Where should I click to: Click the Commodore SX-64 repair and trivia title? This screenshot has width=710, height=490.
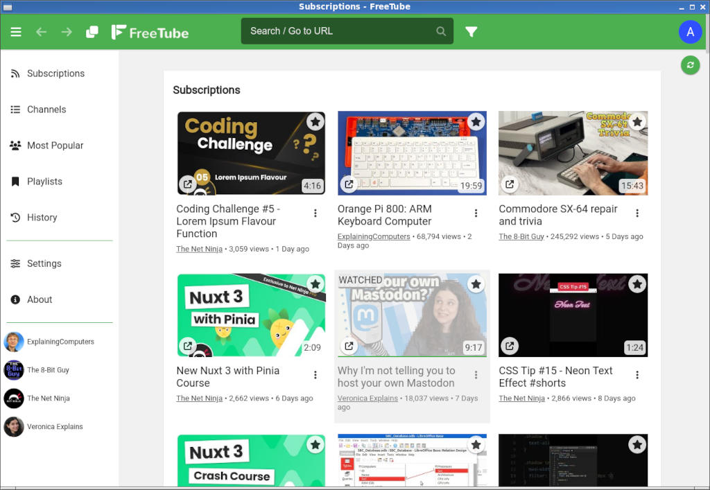[x=558, y=215]
